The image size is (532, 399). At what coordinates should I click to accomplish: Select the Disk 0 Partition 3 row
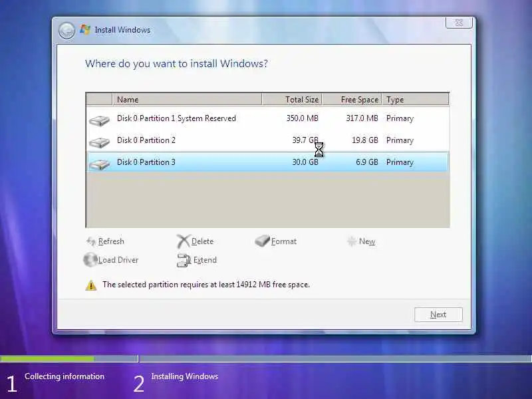click(x=268, y=162)
